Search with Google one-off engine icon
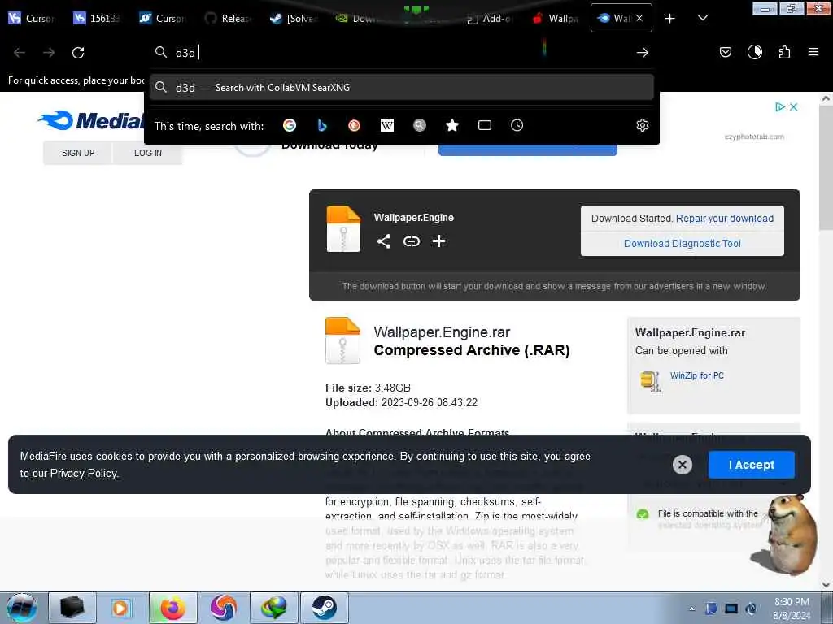The width and height of the screenshot is (833, 624). 290,125
